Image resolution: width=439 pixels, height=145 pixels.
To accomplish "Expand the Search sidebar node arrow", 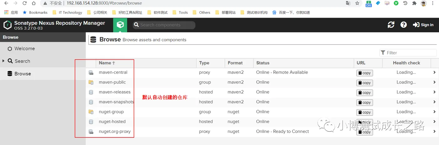I will click(3, 61).
